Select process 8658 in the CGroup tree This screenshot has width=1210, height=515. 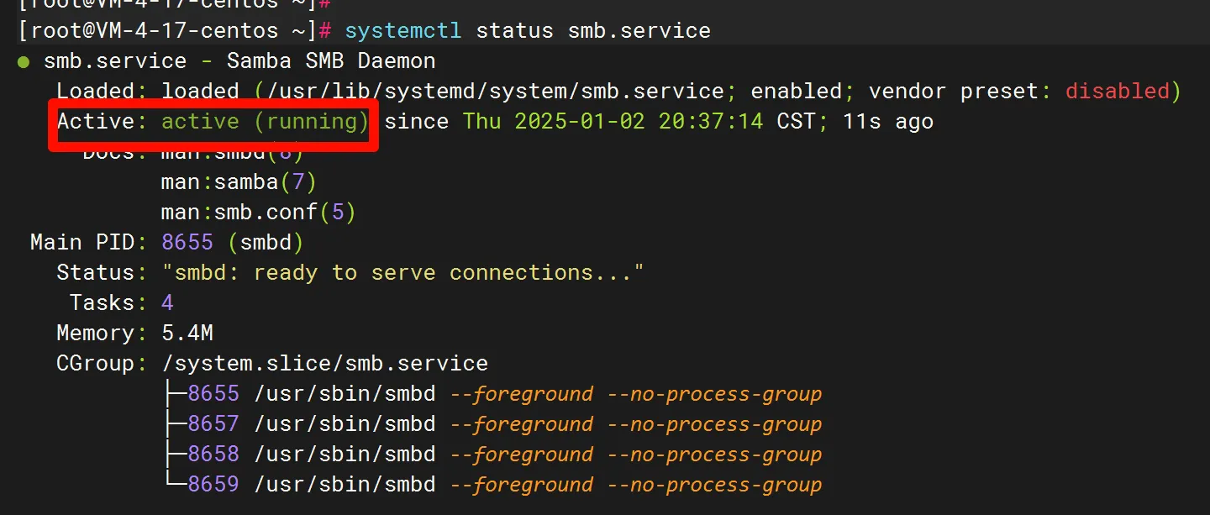(213, 455)
